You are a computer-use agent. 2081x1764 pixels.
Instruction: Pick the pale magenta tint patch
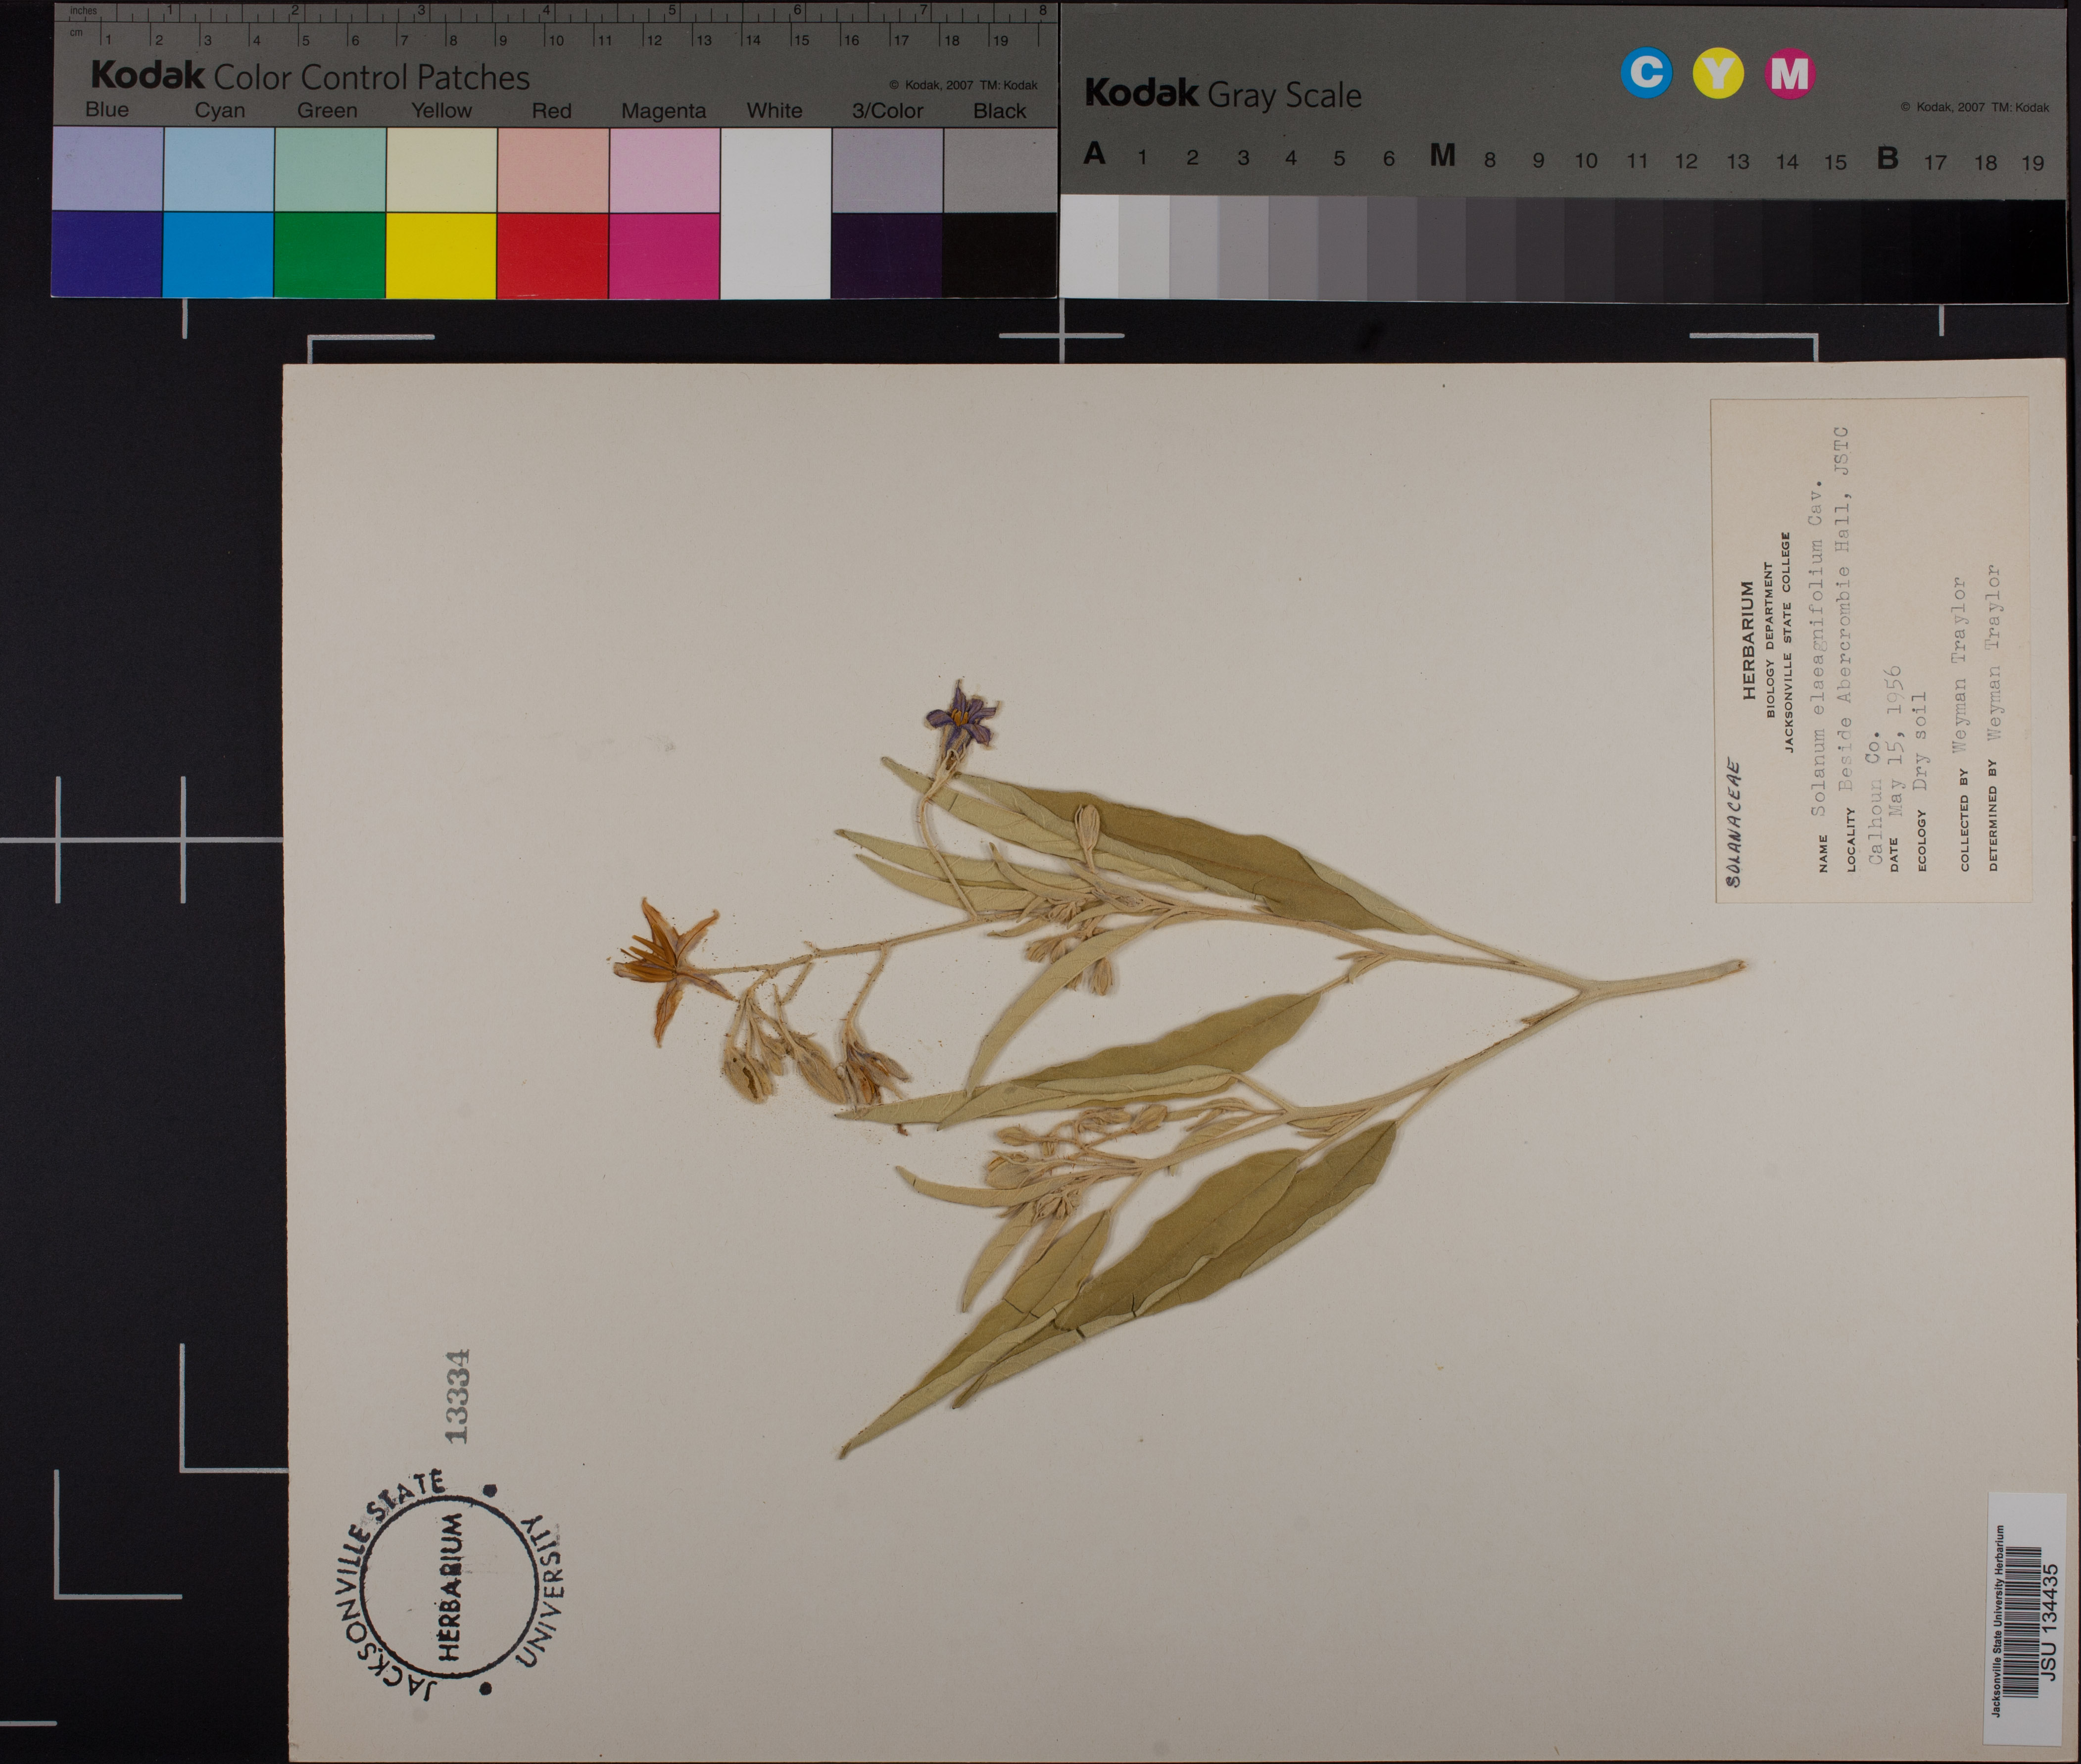tap(664, 169)
